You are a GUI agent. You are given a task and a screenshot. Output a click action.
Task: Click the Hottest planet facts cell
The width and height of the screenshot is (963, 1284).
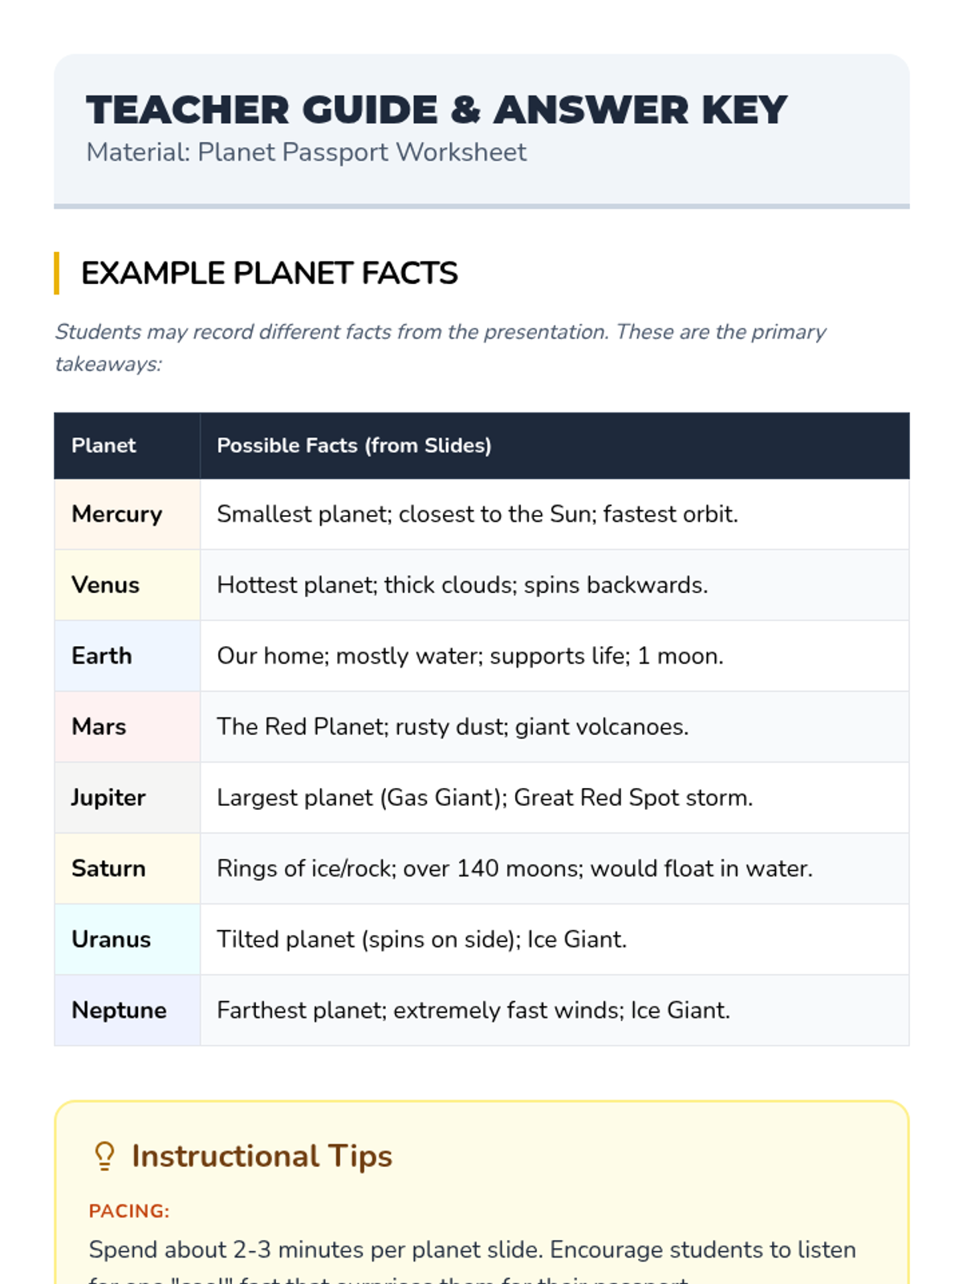462,585
